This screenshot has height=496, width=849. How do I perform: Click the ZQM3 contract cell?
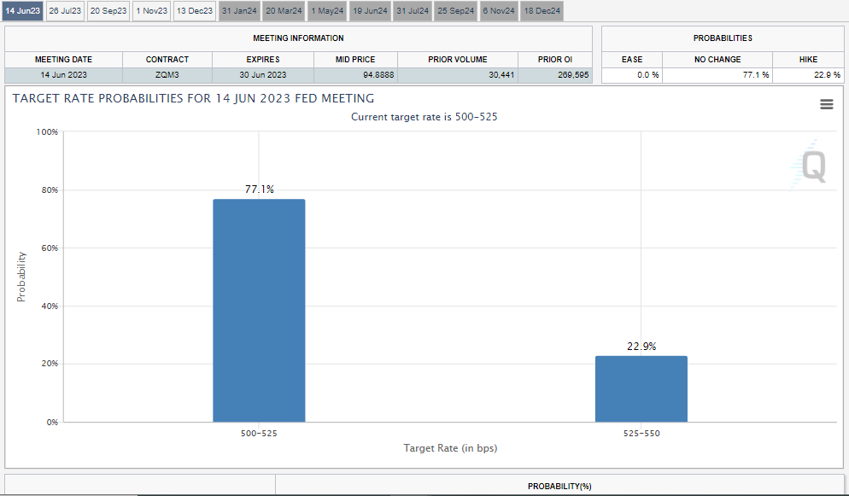[x=167, y=75]
